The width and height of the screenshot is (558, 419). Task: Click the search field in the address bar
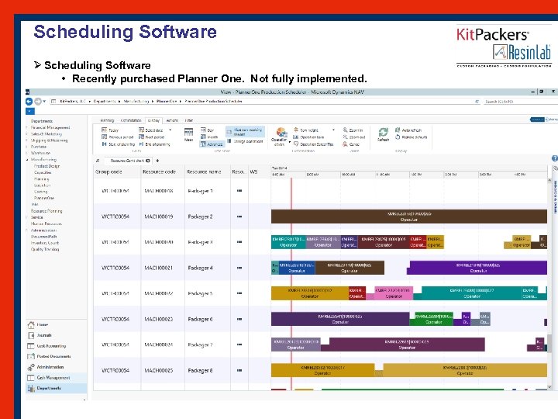519,102
